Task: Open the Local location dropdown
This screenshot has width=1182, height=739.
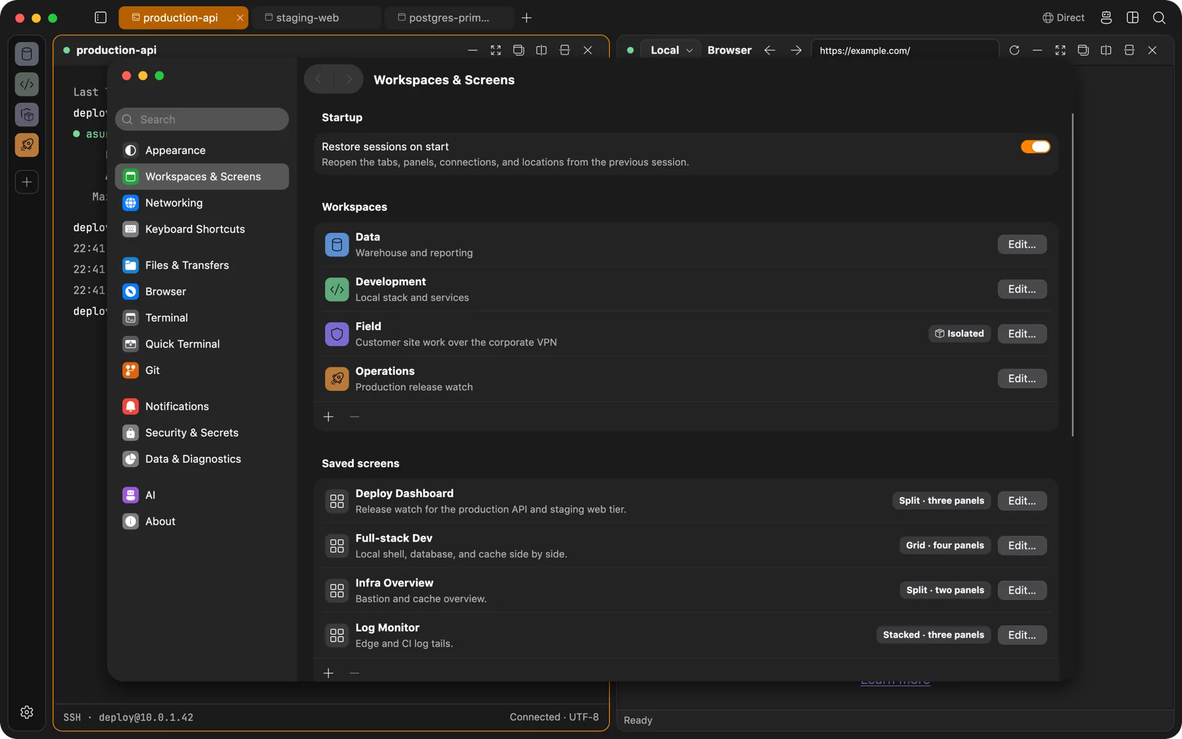Action: (671, 50)
